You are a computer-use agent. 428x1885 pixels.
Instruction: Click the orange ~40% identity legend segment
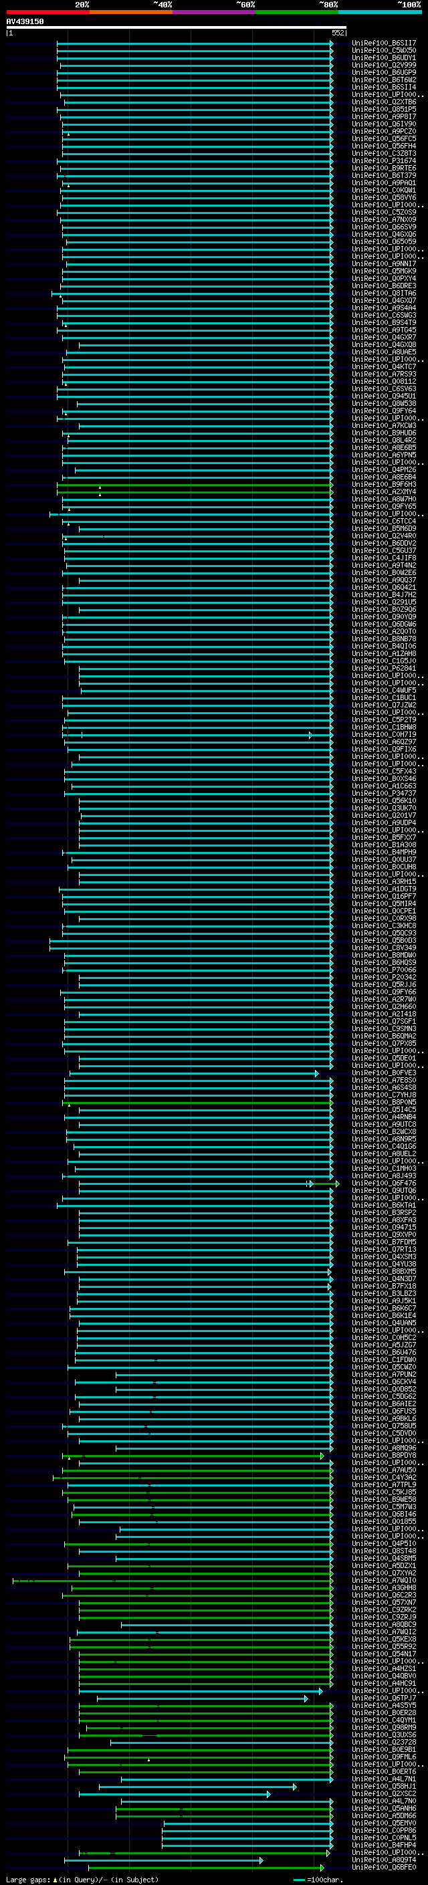pos(131,12)
